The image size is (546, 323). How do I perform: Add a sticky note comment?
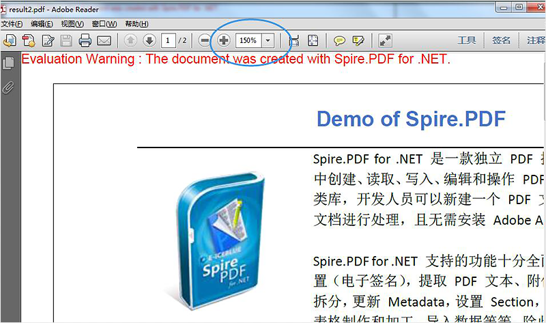[339, 41]
